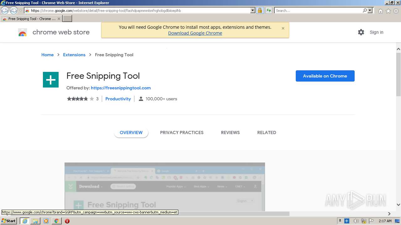Image resolution: width=401 pixels, height=225 pixels.
Task: Click the search magnifier icon
Action: click(365, 10)
